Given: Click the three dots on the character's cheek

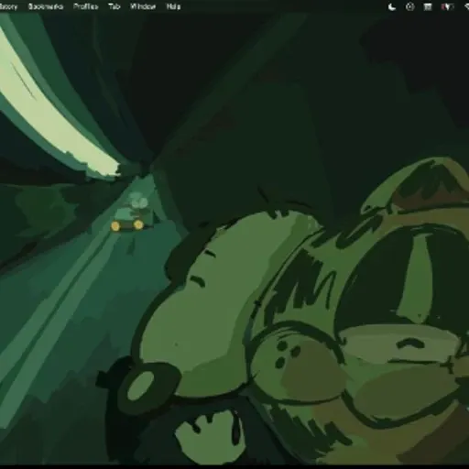Looking at the screenshot, I should point(287,353).
